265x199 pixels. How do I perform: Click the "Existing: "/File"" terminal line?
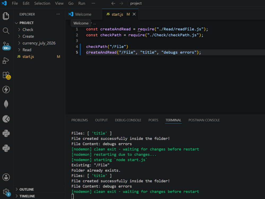[90, 165]
